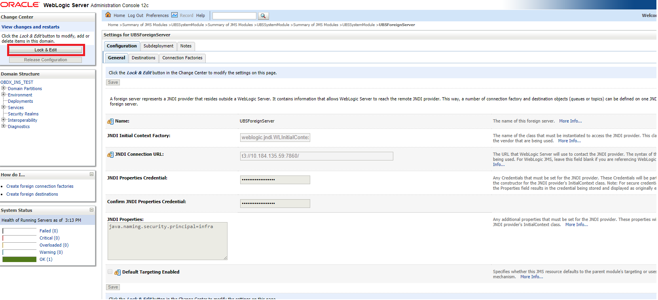Click the Home house icon in toolbar
Screen dimensions: 658x300
click(x=108, y=15)
